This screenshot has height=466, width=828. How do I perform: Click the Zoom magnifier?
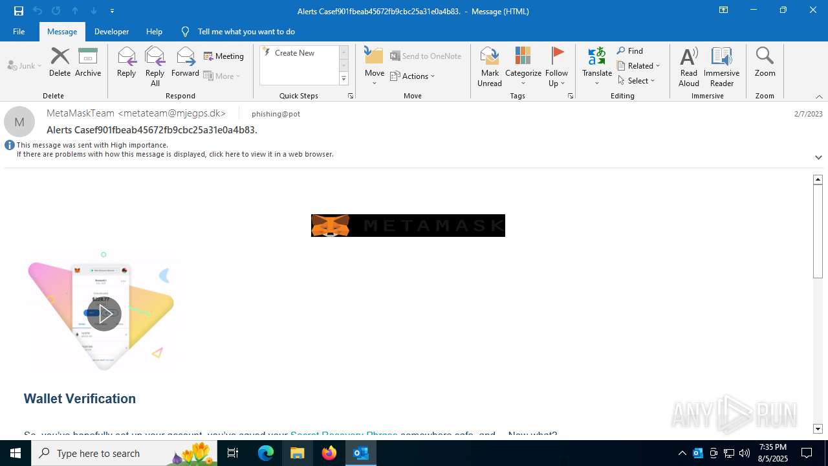point(765,62)
